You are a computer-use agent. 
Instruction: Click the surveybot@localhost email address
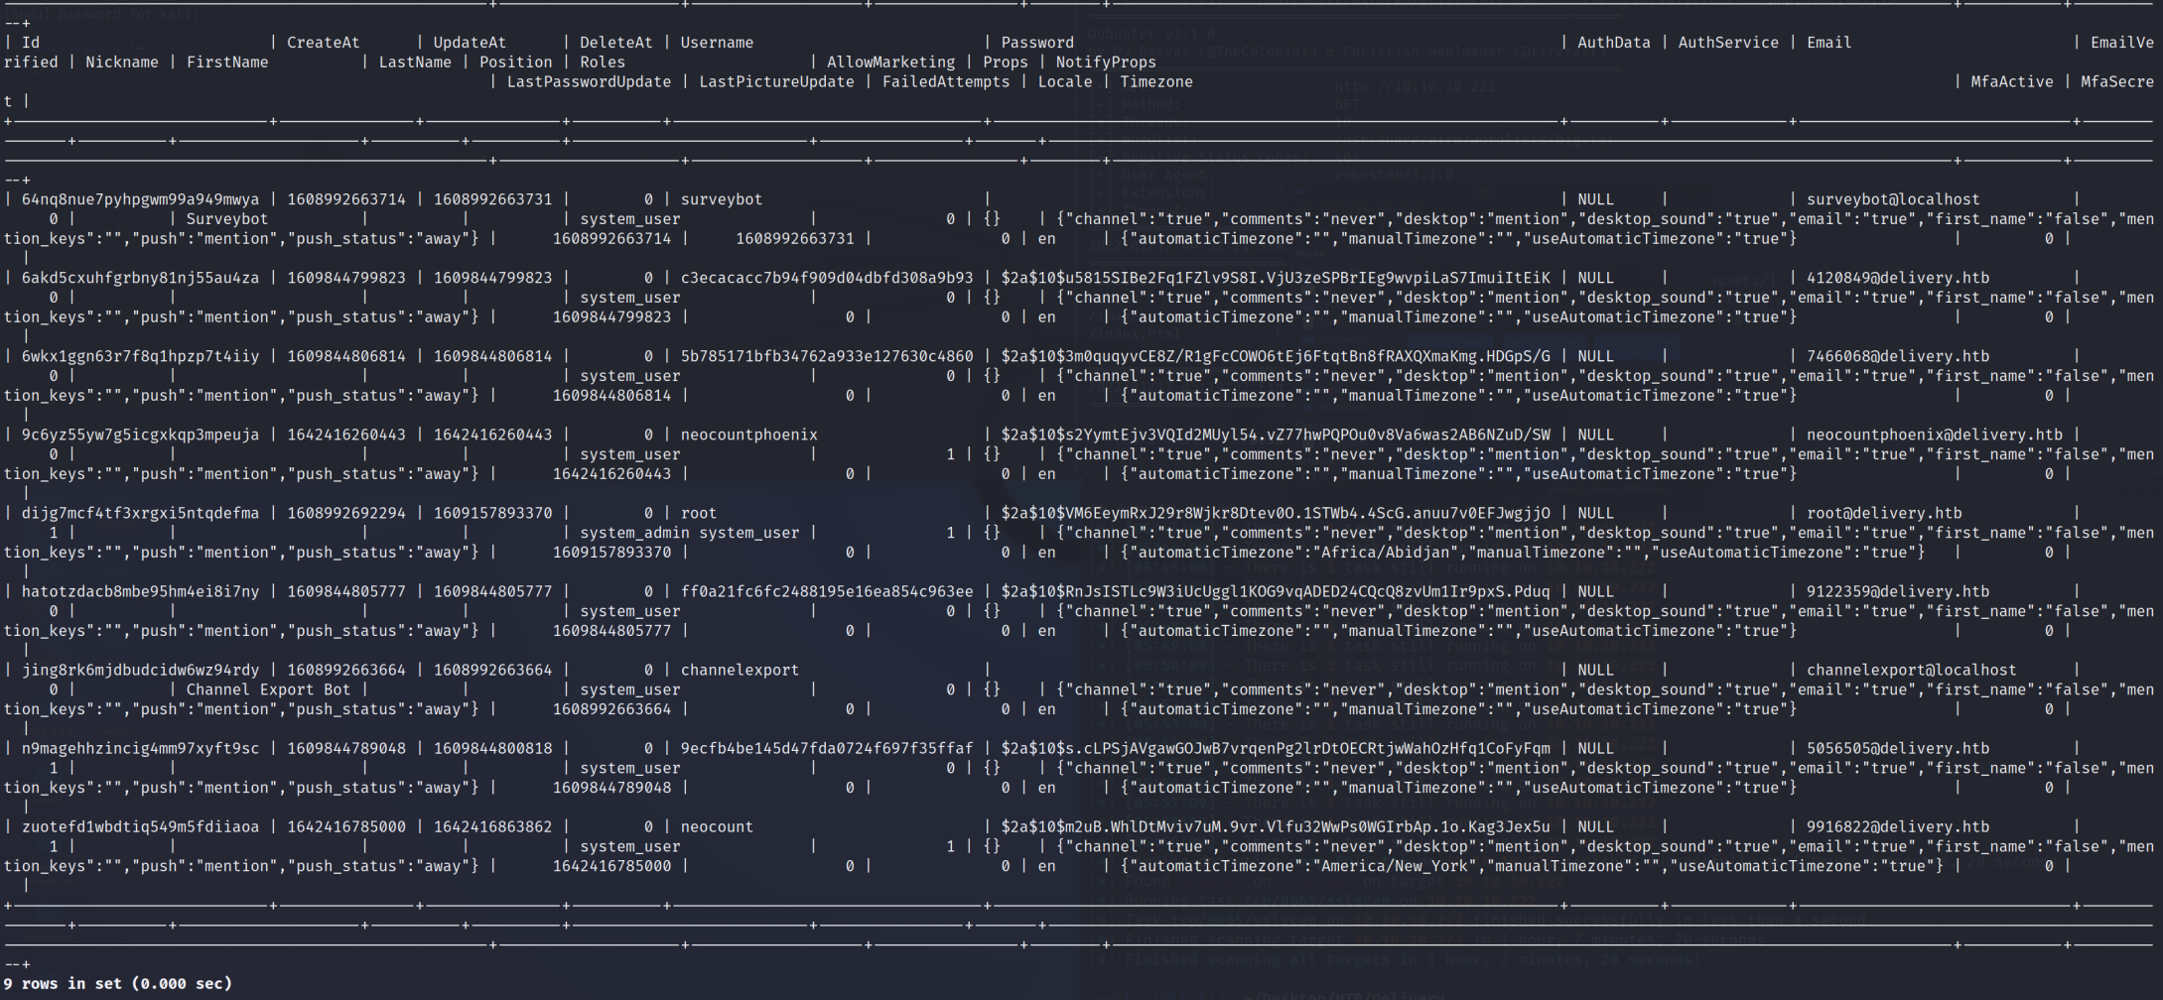point(1893,199)
